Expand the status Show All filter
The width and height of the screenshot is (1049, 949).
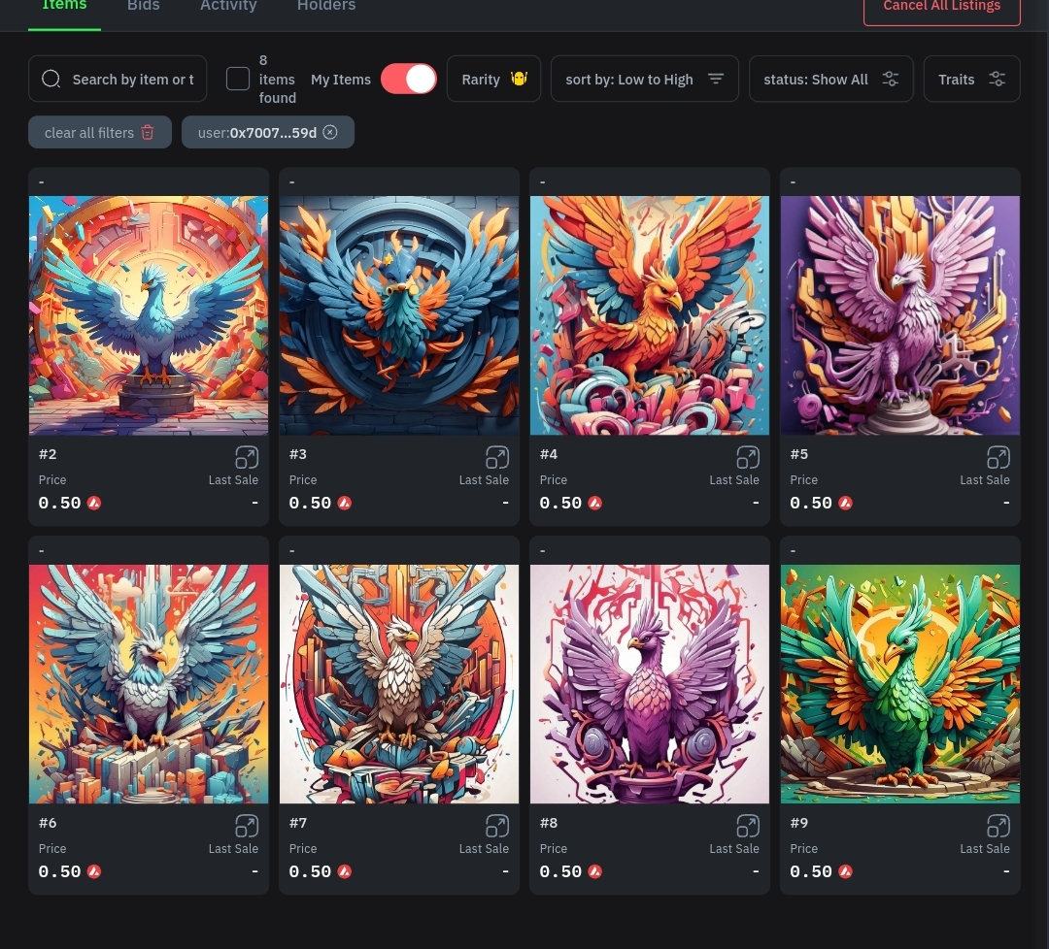830,79
